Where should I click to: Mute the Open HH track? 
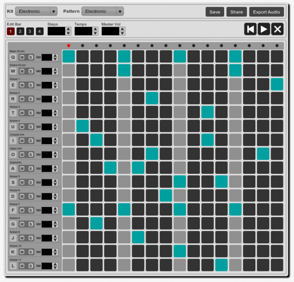[x=22, y=155]
